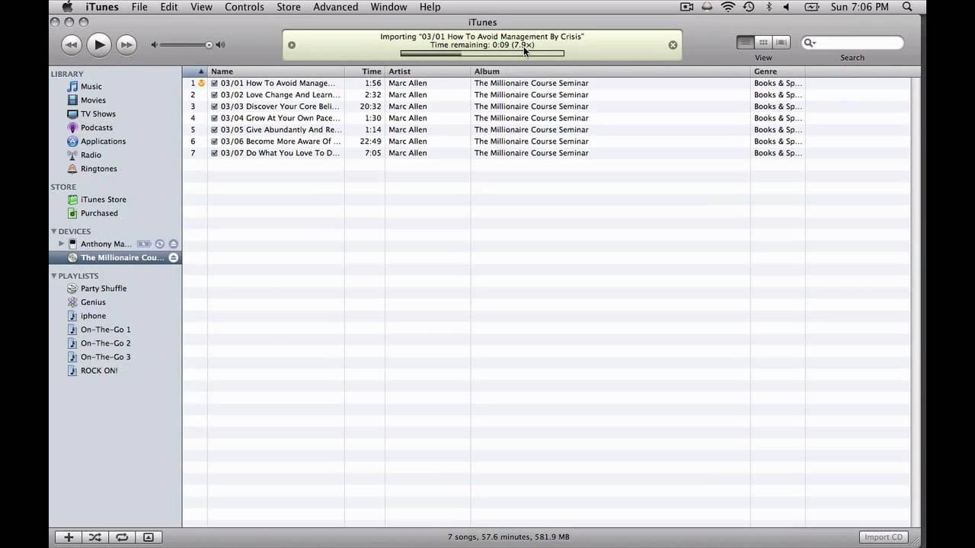Click the Play button

coord(99,45)
